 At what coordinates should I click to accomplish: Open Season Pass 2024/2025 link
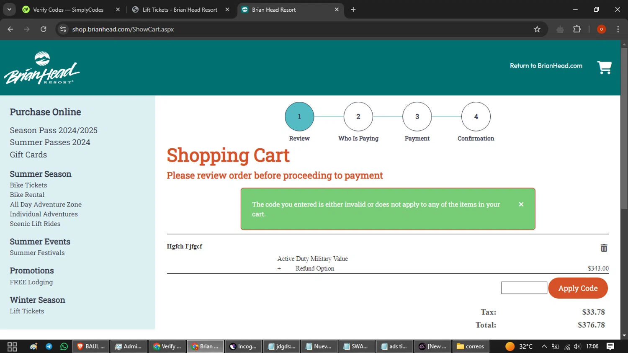click(x=54, y=131)
